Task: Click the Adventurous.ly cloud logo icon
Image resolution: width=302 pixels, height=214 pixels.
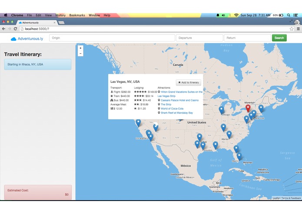Action: 13,39
